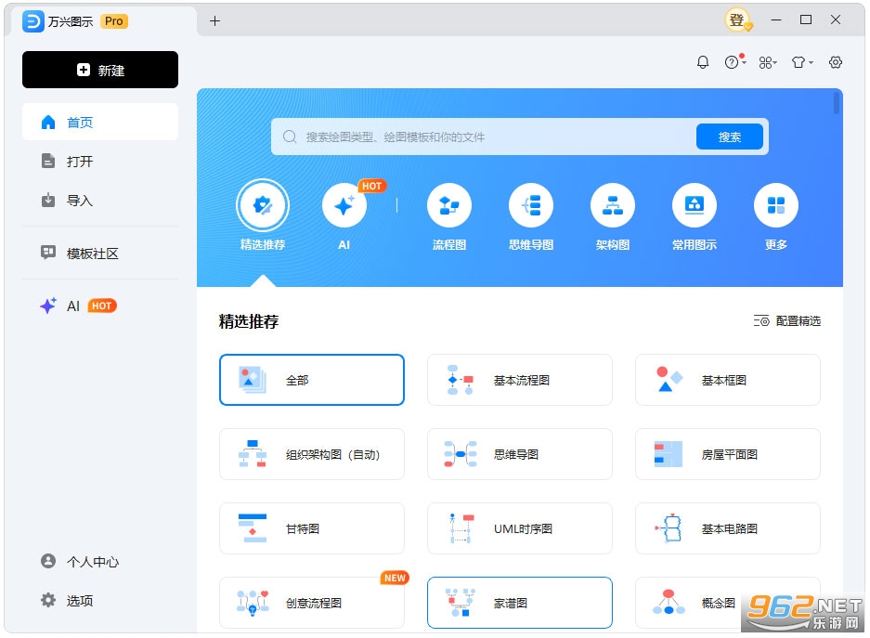Viewport: 870px width, 638px height.
Task: Expand the apps grid dropdown
Action: (768, 63)
